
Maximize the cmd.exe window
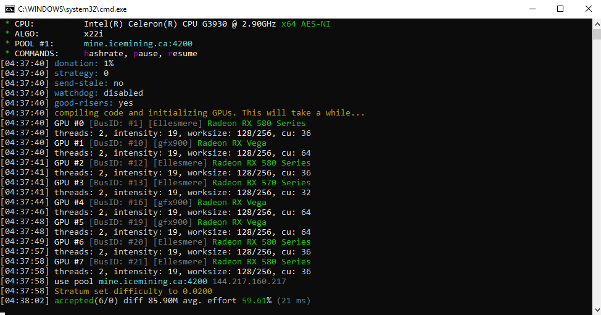[560, 9]
